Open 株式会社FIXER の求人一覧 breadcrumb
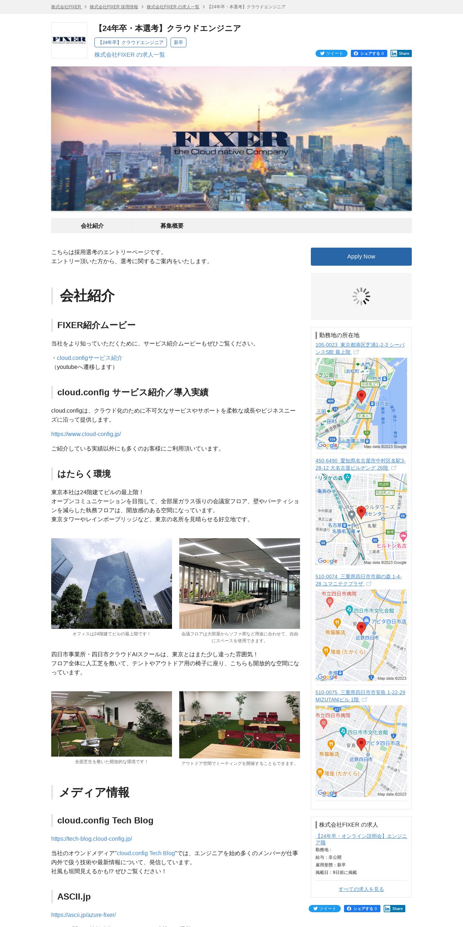463x927 pixels. click(173, 7)
